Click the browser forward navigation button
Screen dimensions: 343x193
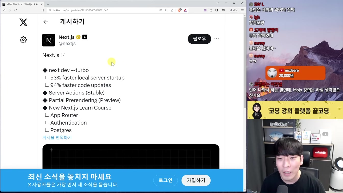click(x=10, y=10)
